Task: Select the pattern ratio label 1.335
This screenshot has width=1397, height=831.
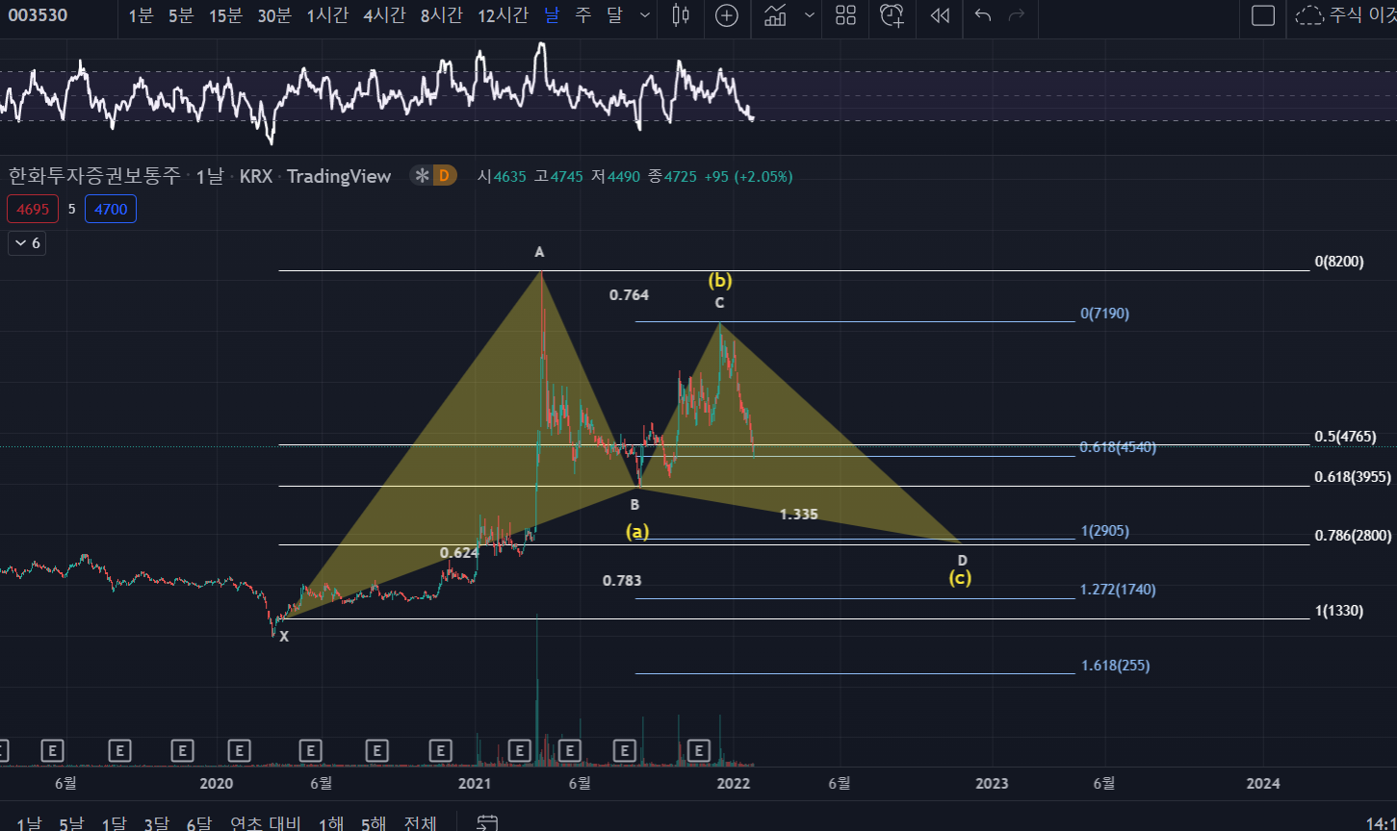Action: 799,515
